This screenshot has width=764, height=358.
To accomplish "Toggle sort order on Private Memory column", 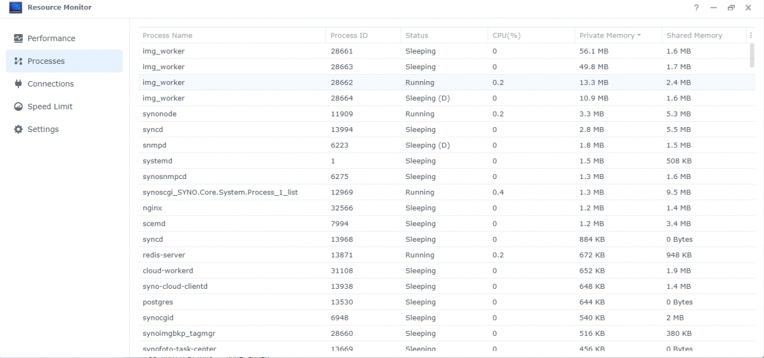I will pyautogui.click(x=609, y=35).
